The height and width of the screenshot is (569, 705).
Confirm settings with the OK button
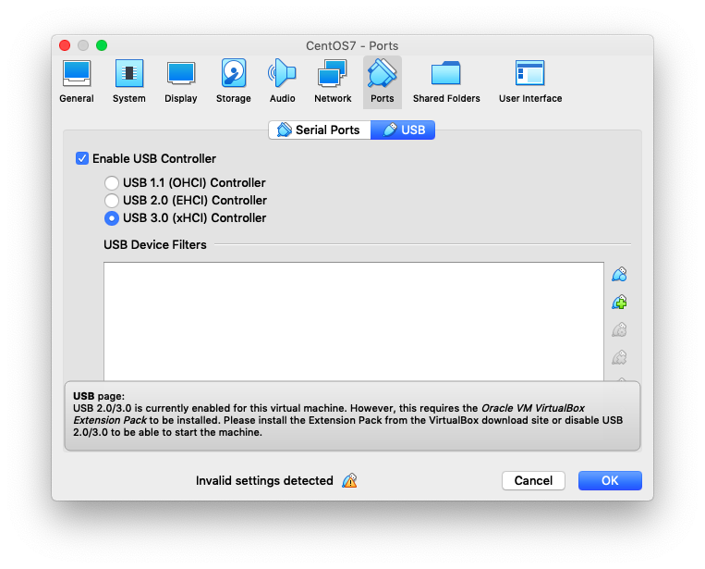click(x=610, y=481)
